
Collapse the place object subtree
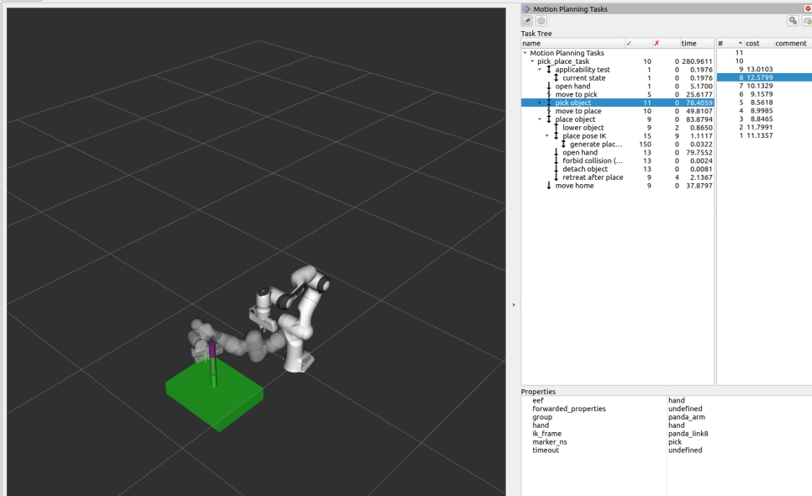tap(540, 119)
